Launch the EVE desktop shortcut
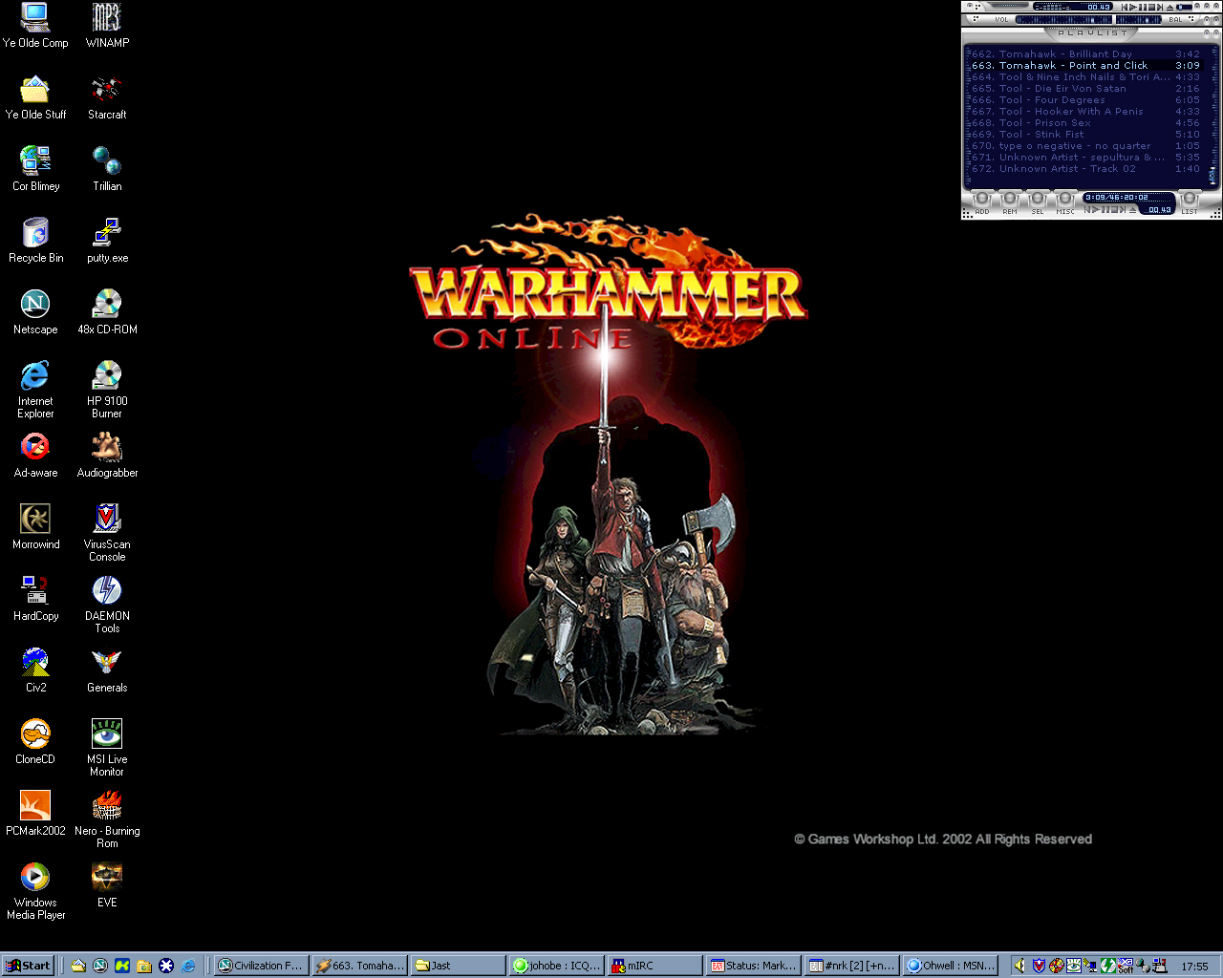Screen dimensions: 1223x978 coord(107,885)
